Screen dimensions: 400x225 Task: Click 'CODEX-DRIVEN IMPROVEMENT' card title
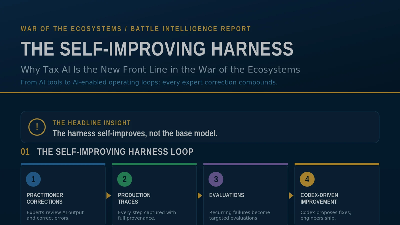click(319, 198)
